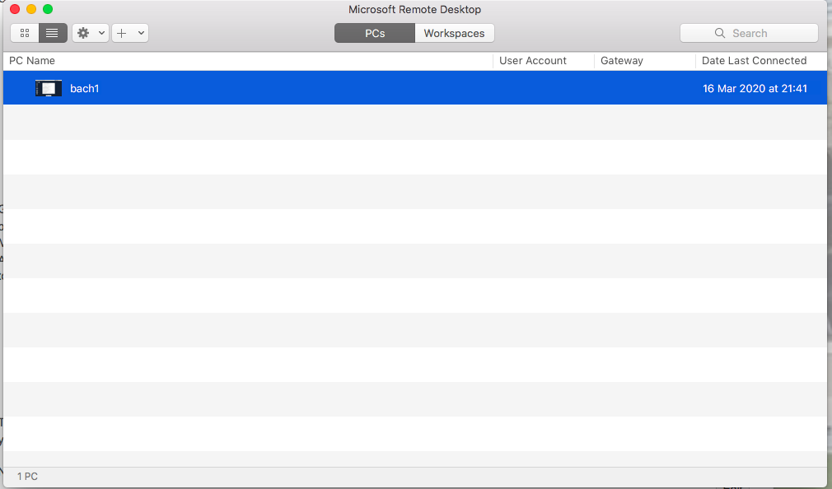Click the 16 Mar 2020 date entry

click(754, 88)
